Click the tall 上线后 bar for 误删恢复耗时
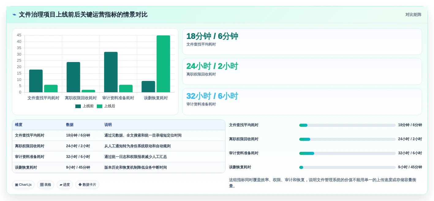The width and height of the screenshot is (434, 201). coord(163,64)
